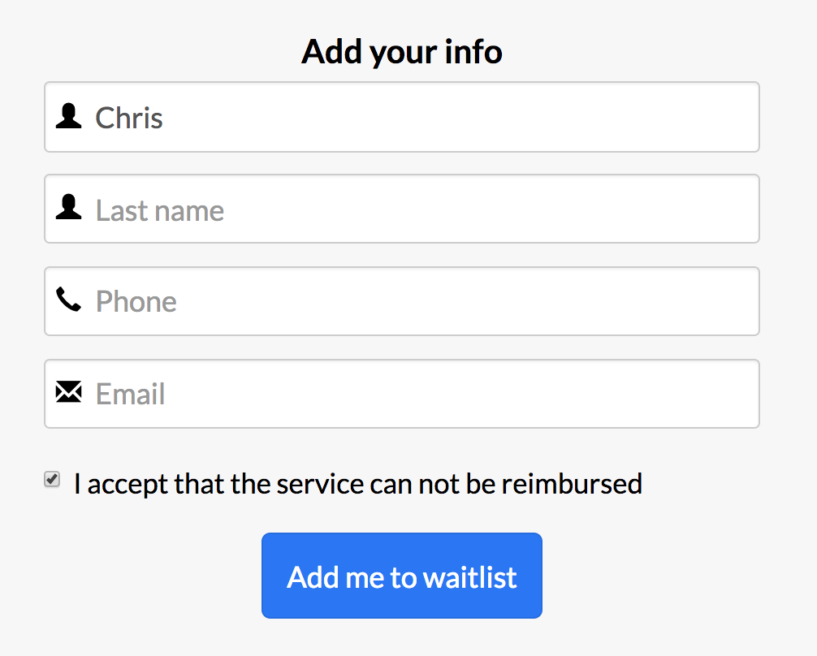Click the word "waitlist" on the blue button
This screenshot has width=817, height=656.
(x=470, y=577)
